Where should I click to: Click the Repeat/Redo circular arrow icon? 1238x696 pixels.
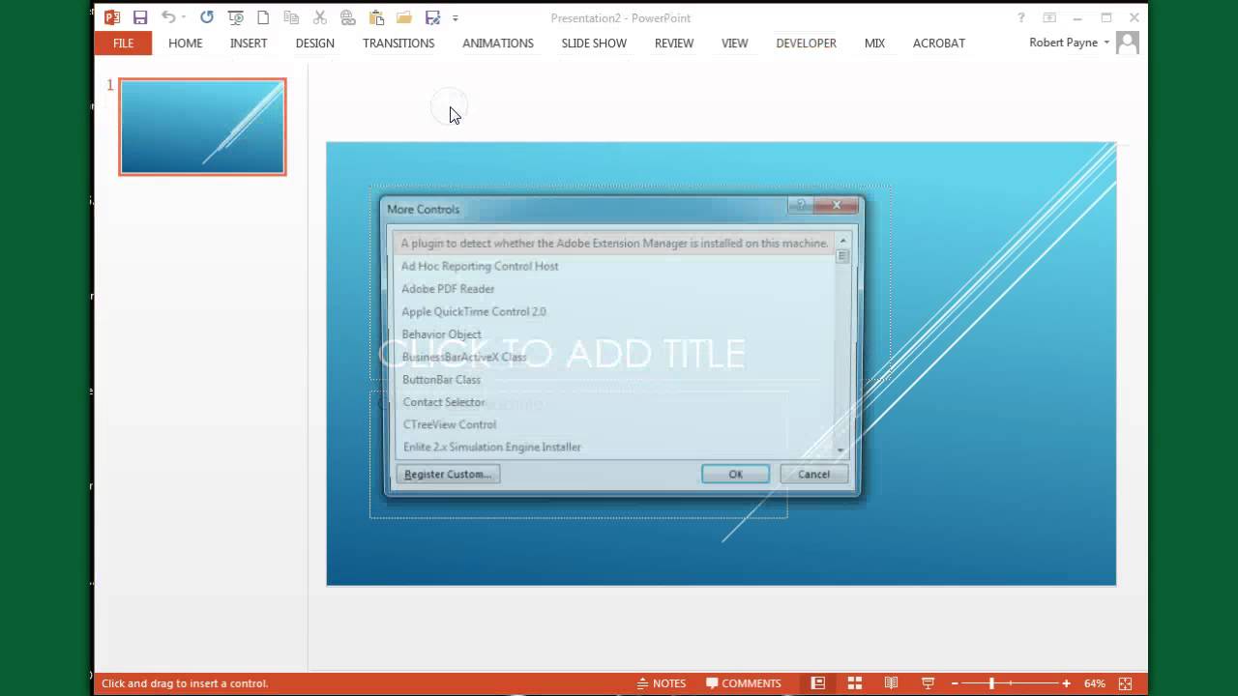206,17
